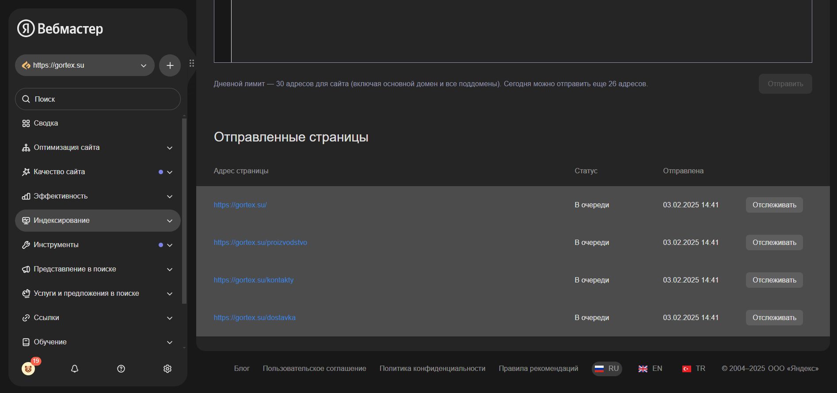Image resolution: width=837 pixels, height=393 pixels.
Task: Click the Russian flag icon
Action: coord(599,369)
